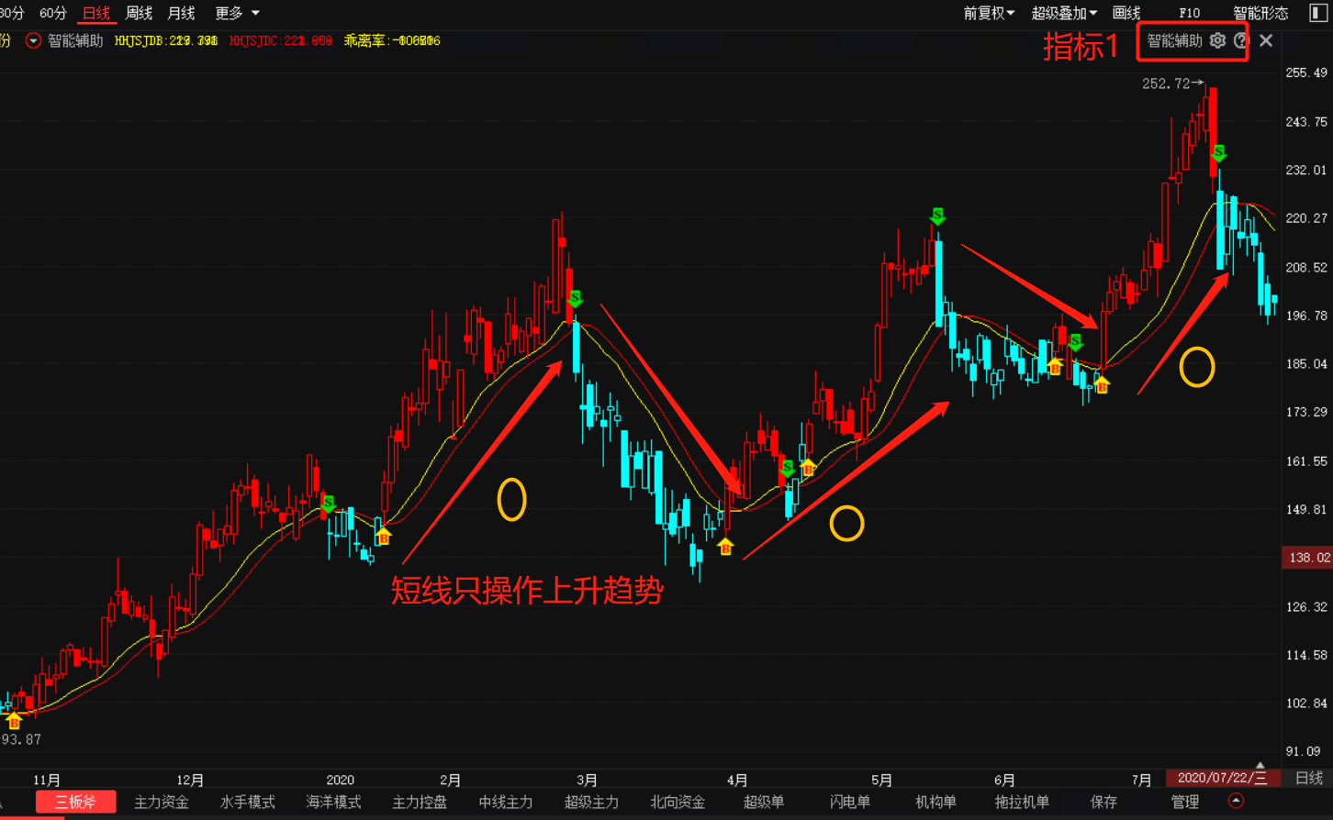Image resolution: width=1333 pixels, height=820 pixels.
Task: Switch to the 60分 period
Action: 53,13
